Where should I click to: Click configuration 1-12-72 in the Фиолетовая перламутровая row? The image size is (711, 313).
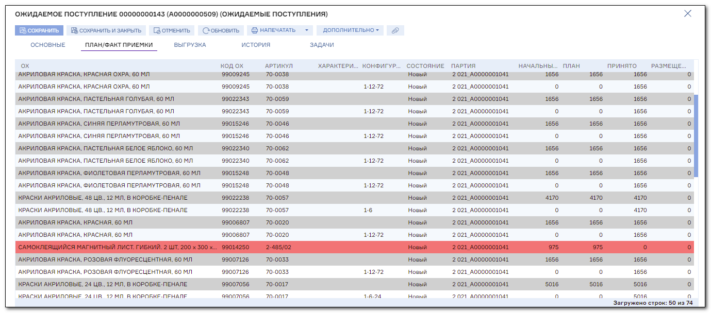374,185
